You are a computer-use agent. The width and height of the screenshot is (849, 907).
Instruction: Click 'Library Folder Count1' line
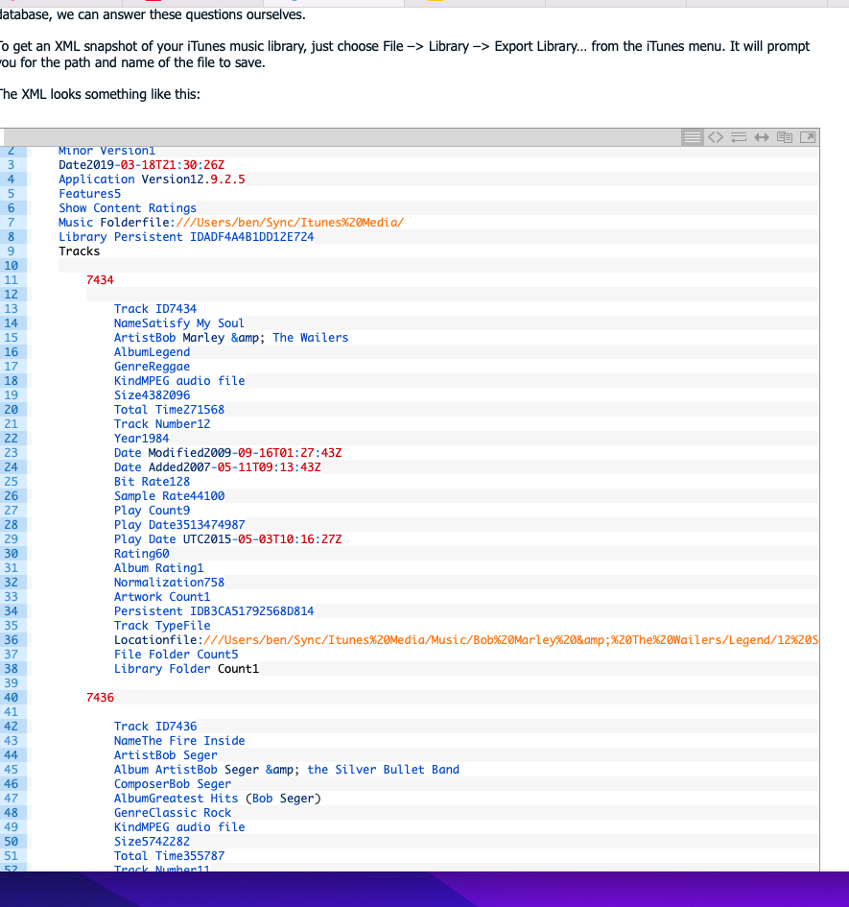[186, 669]
